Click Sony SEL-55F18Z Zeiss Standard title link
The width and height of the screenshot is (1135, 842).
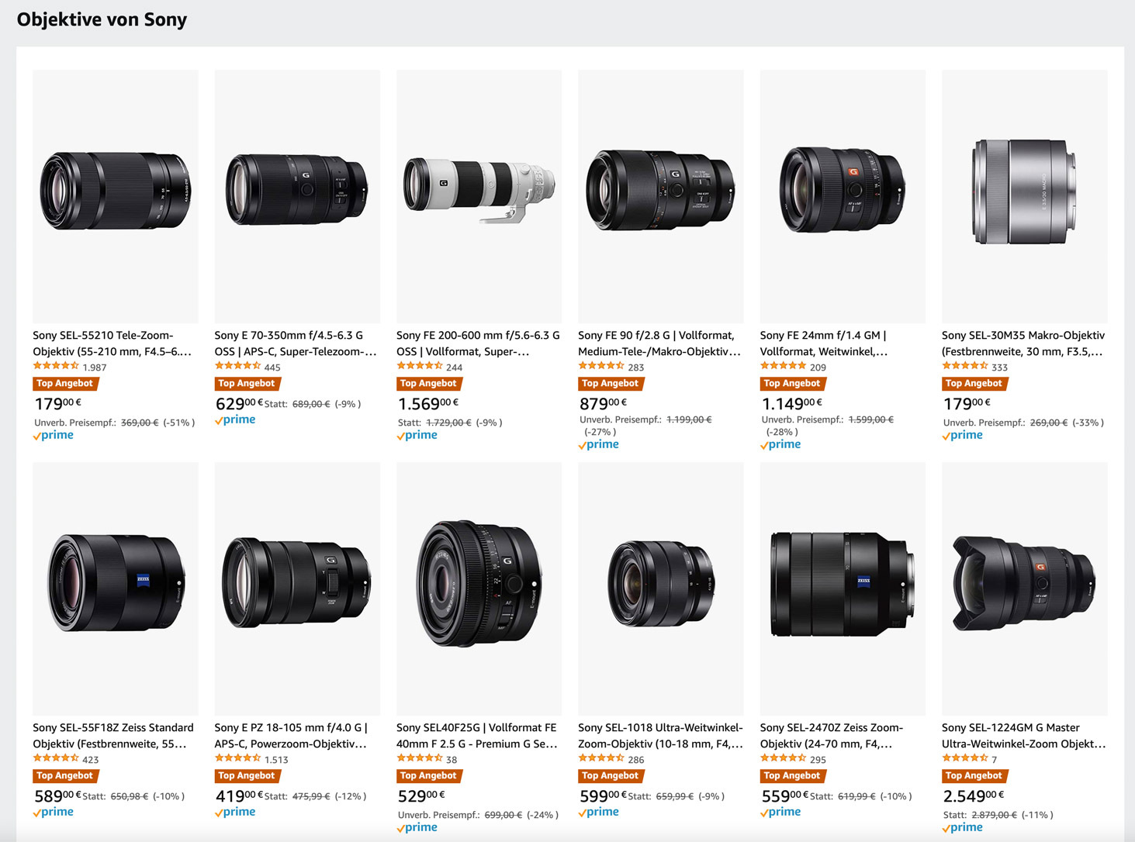[x=113, y=736]
